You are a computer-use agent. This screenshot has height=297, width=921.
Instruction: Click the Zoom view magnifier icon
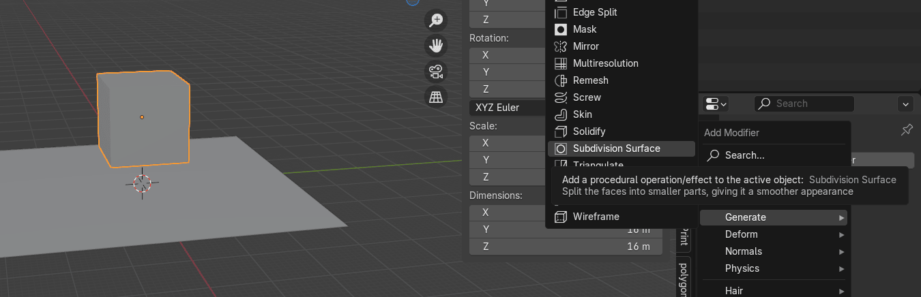436,20
